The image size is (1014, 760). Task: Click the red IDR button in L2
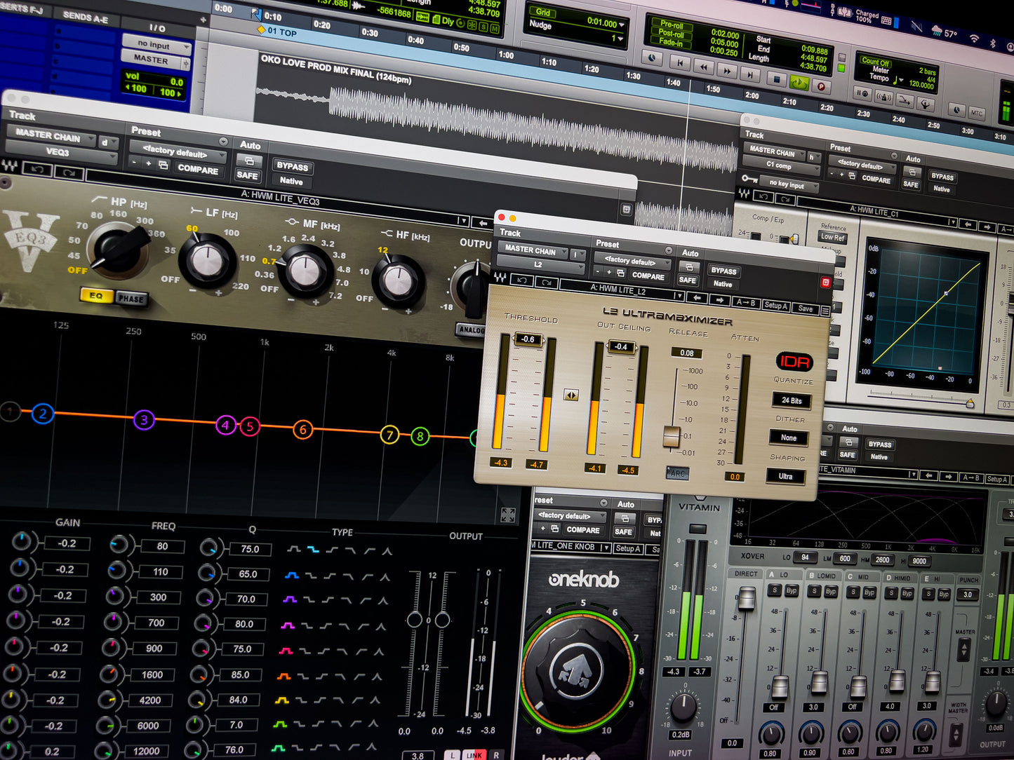tap(794, 362)
